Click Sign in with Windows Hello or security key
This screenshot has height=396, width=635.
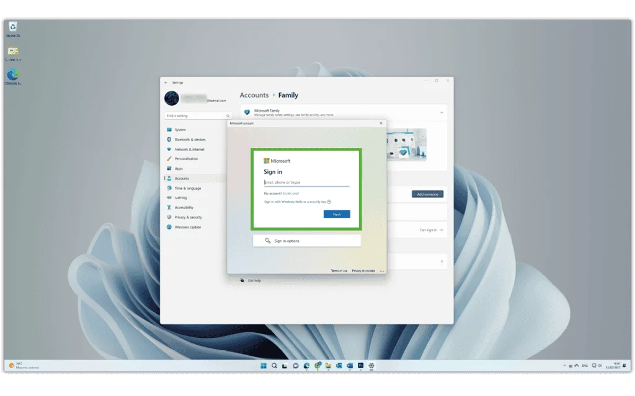coord(295,202)
